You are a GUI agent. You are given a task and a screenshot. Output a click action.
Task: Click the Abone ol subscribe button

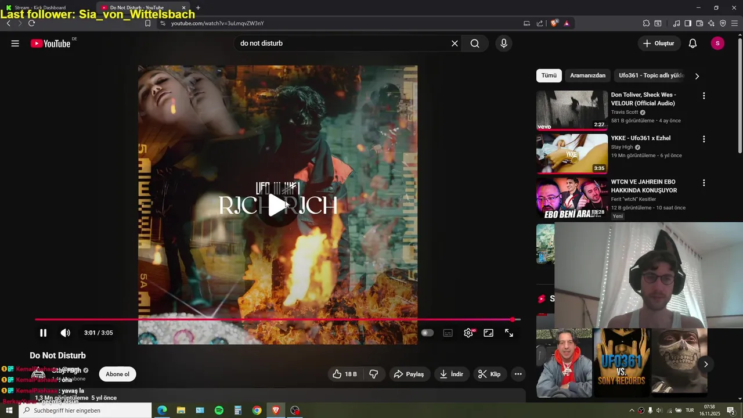(117, 374)
